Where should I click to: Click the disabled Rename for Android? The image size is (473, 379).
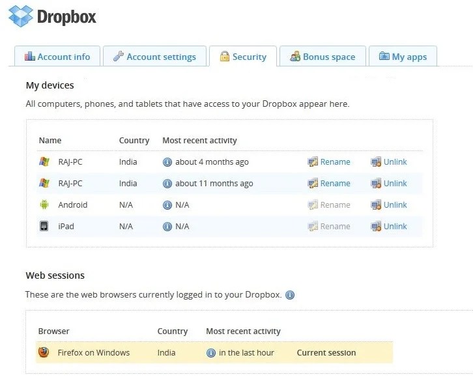335,205
